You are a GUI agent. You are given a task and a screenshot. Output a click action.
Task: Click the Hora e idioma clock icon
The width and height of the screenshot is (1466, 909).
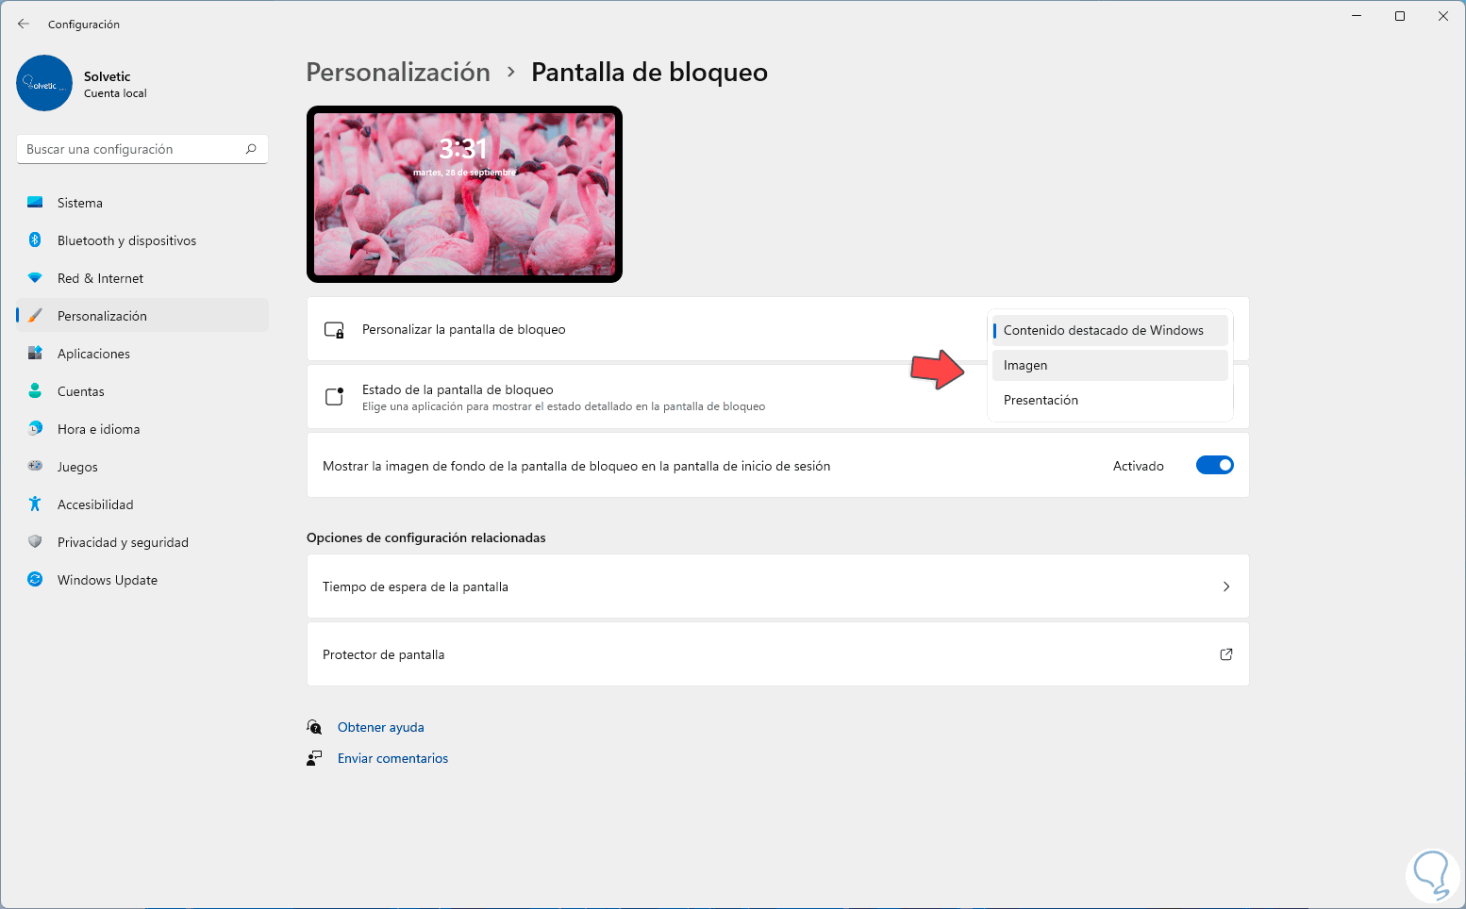coord(35,429)
